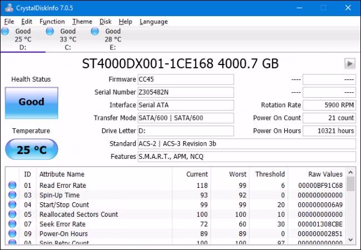Click the Features field S.M.A.R.T., APM, NCQ
This screenshot has width=361, height=250.
pos(247,157)
